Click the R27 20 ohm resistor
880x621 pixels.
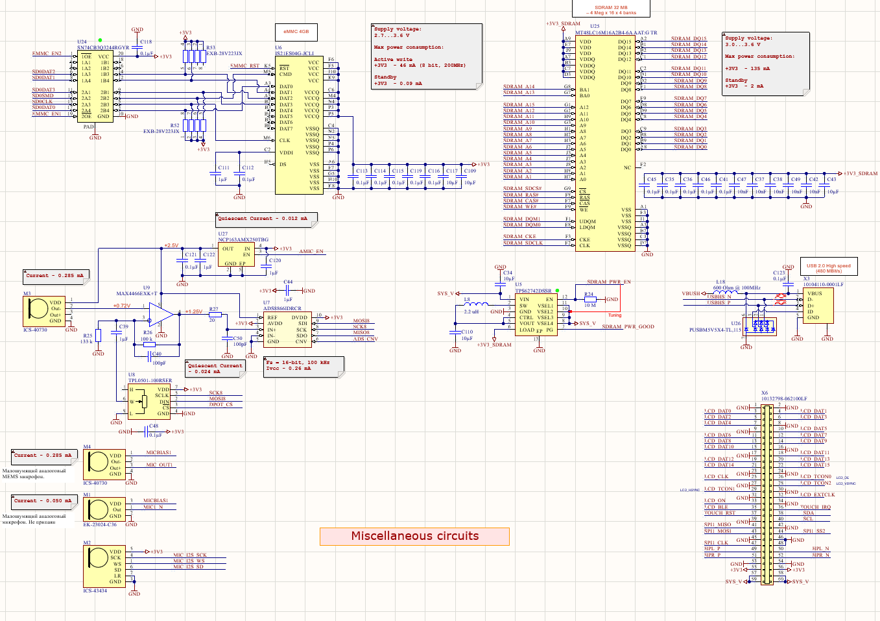pos(215,315)
